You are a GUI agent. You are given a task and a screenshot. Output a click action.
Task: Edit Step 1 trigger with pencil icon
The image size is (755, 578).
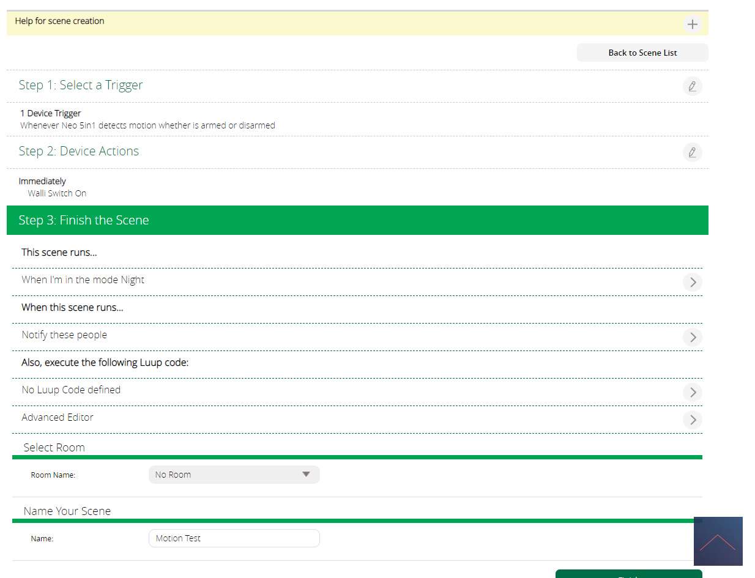(x=692, y=86)
